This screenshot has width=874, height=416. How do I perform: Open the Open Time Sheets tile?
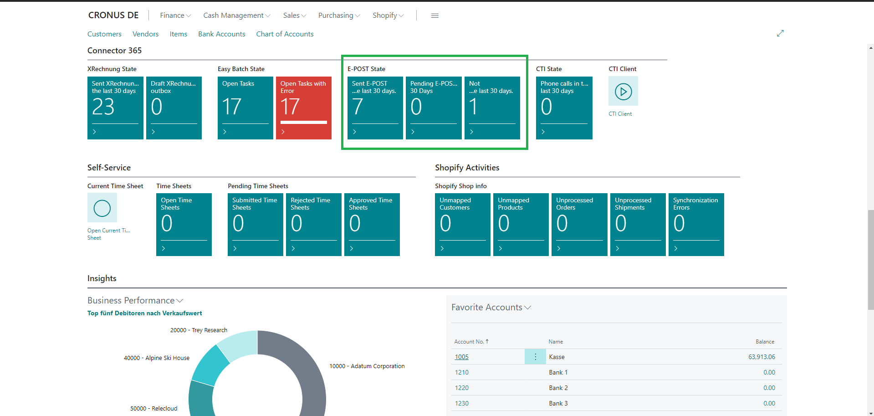[184, 224]
